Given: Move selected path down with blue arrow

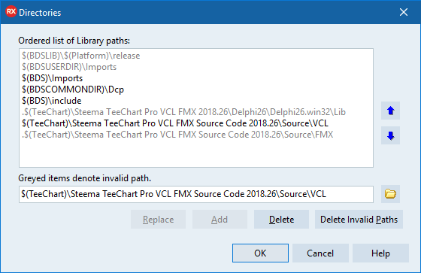Looking at the screenshot, I should click(x=390, y=135).
